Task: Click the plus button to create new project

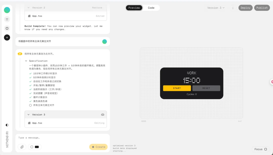Action: (7, 37)
